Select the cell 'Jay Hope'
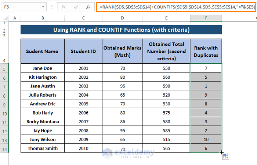Viewport: 257px width, 165px height. [43, 131]
